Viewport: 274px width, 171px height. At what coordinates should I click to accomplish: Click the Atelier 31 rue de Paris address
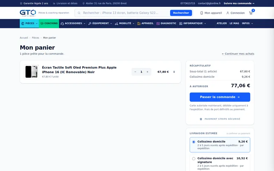(105, 4)
